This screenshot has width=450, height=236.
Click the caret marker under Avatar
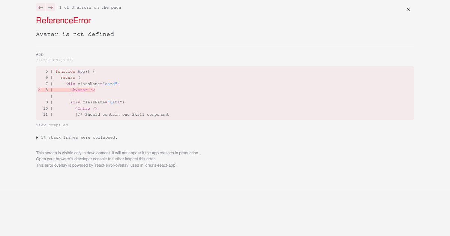[71, 96]
